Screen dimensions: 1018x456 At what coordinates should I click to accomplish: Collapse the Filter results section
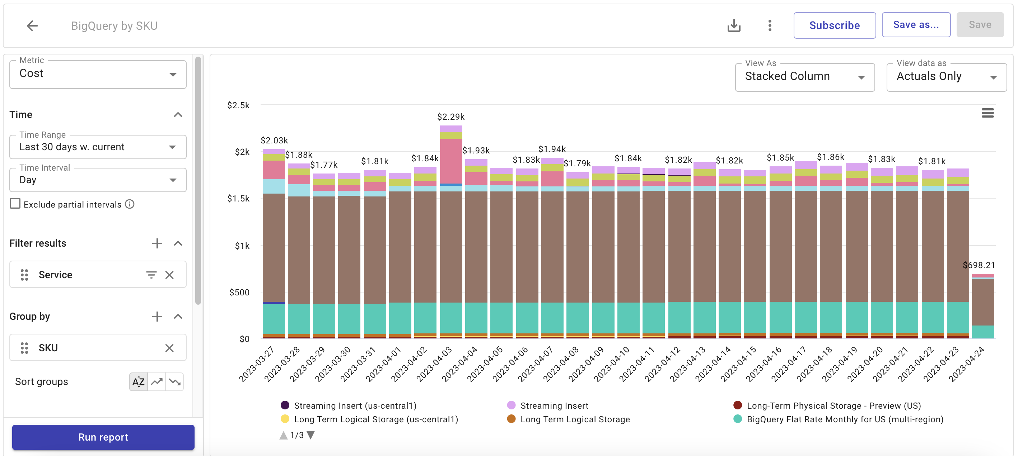178,243
